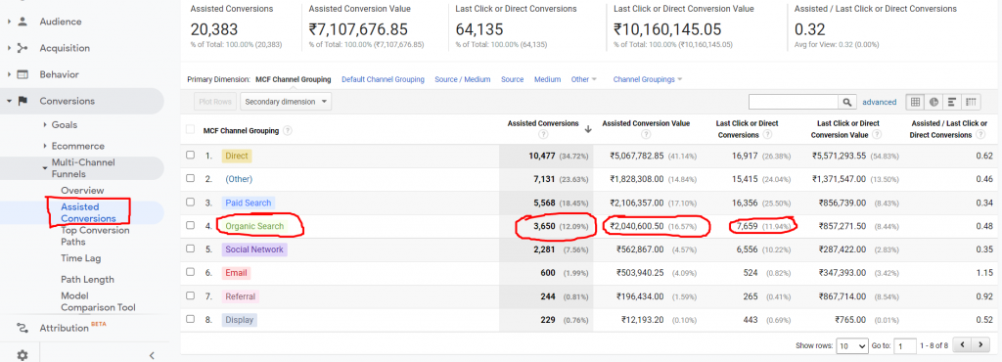Click help icon under Assisted Conversion Value header
Screen dimensions: 1002x362
point(646,135)
